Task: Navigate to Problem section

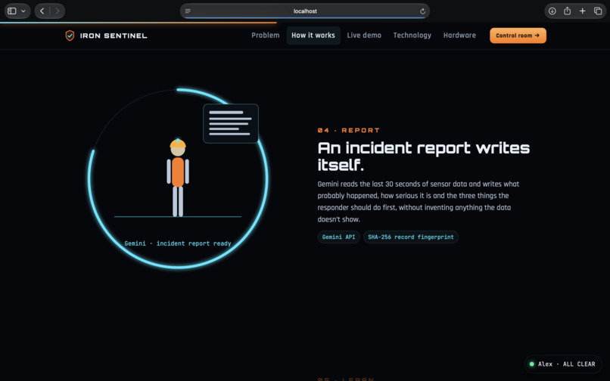Action: point(266,36)
